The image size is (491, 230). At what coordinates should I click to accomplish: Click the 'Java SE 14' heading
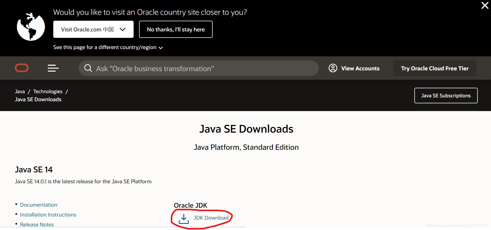click(x=34, y=170)
